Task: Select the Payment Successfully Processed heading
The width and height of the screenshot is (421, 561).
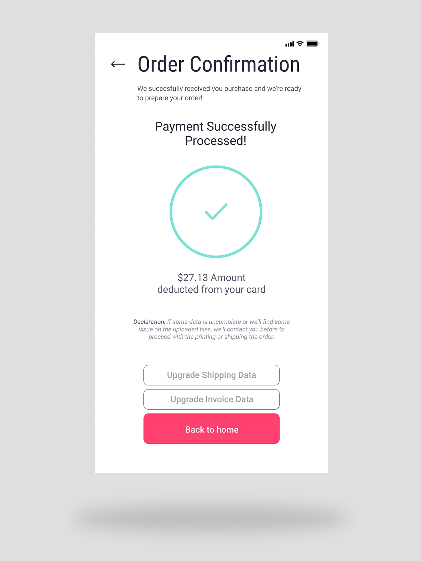Action: pyautogui.click(x=216, y=134)
